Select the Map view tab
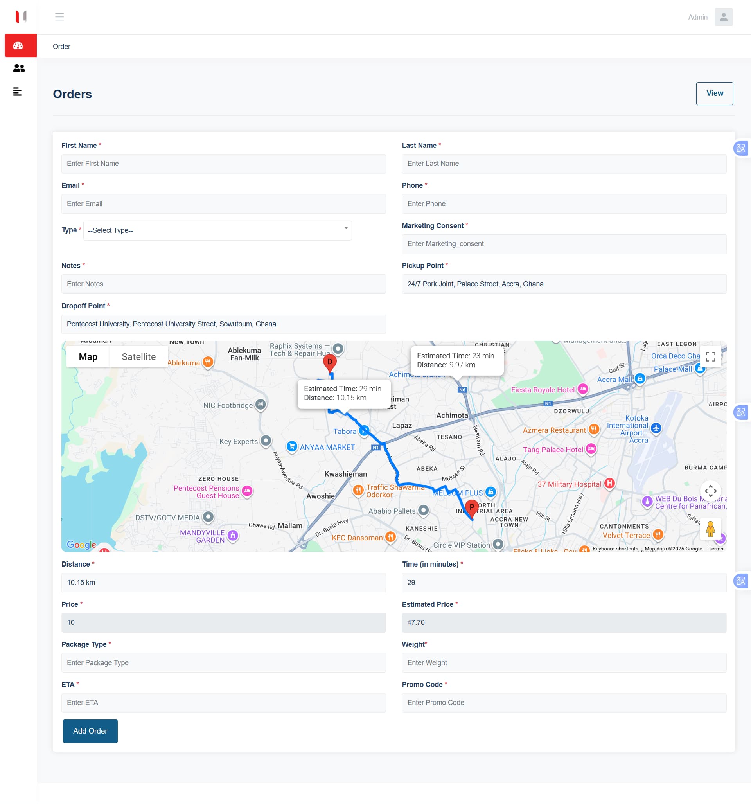Viewport: 751px width, 804px height. pyautogui.click(x=88, y=357)
